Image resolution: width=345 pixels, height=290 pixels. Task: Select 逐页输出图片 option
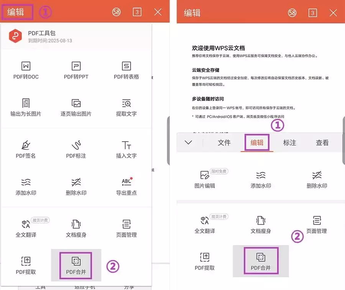click(76, 107)
